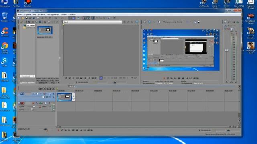Viewport: 257px width, 144px height.
Task: Click Save snapshot icon in preview toolbar
Action: tap(199, 22)
